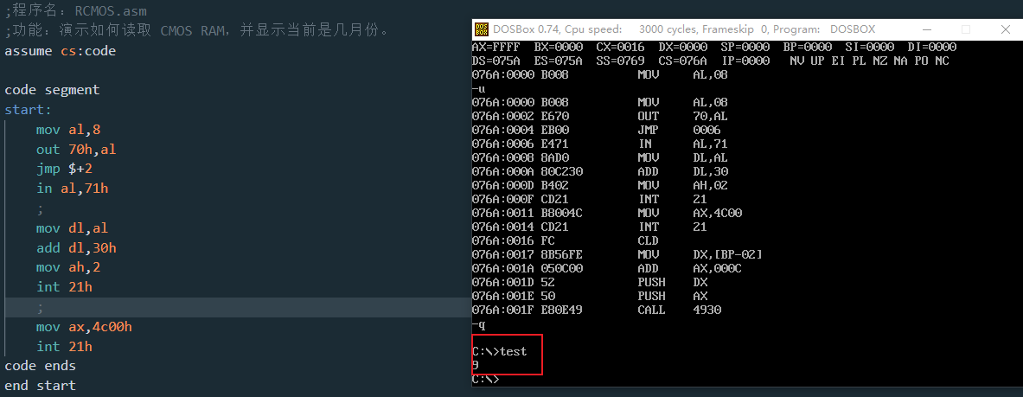Click the 'mov dl,al' code line
1023x397 pixels.
point(73,227)
